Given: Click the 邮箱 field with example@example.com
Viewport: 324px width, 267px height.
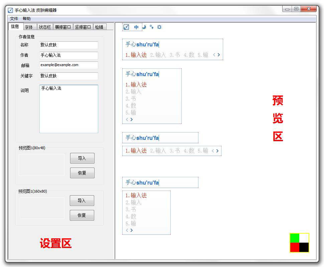Looking at the screenshot, I should [x=68, y=65].
